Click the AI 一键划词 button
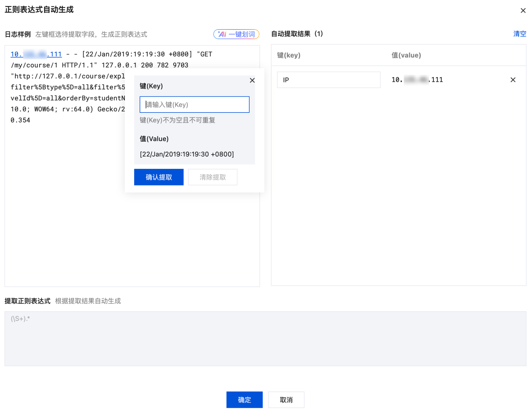Screen dimensions: 530x413 coord(236,34)
